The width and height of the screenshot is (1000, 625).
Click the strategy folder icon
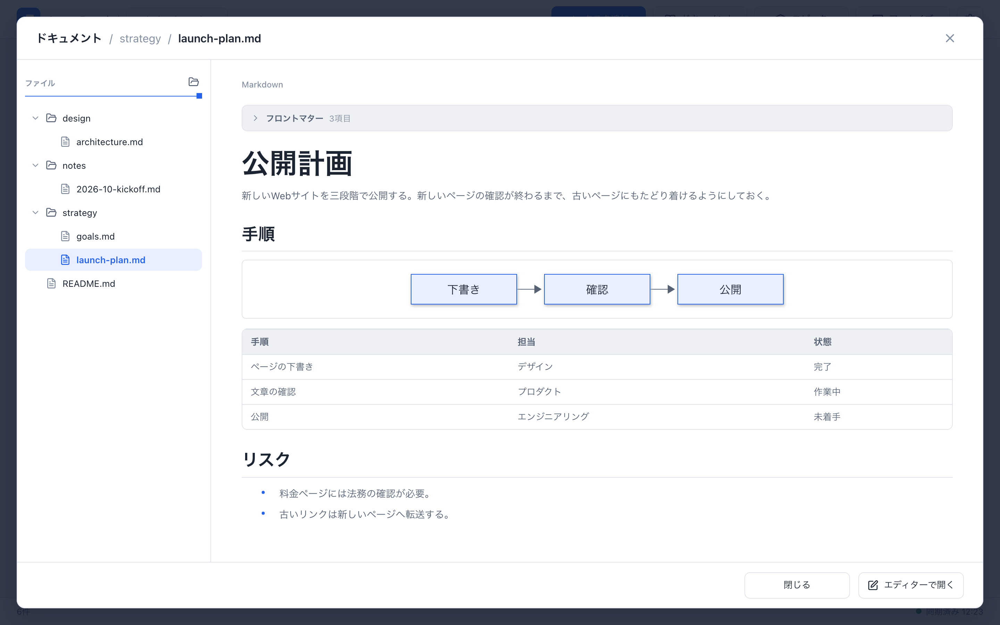(x=51, y=212)
